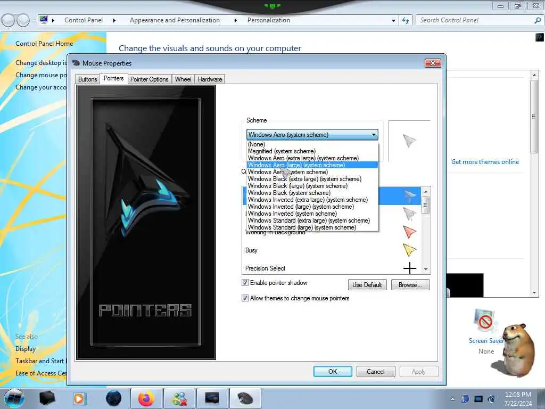Click the Control Panel icon in address bar
Viewport: 545px width, 409px height.
(x=44, y=20)
